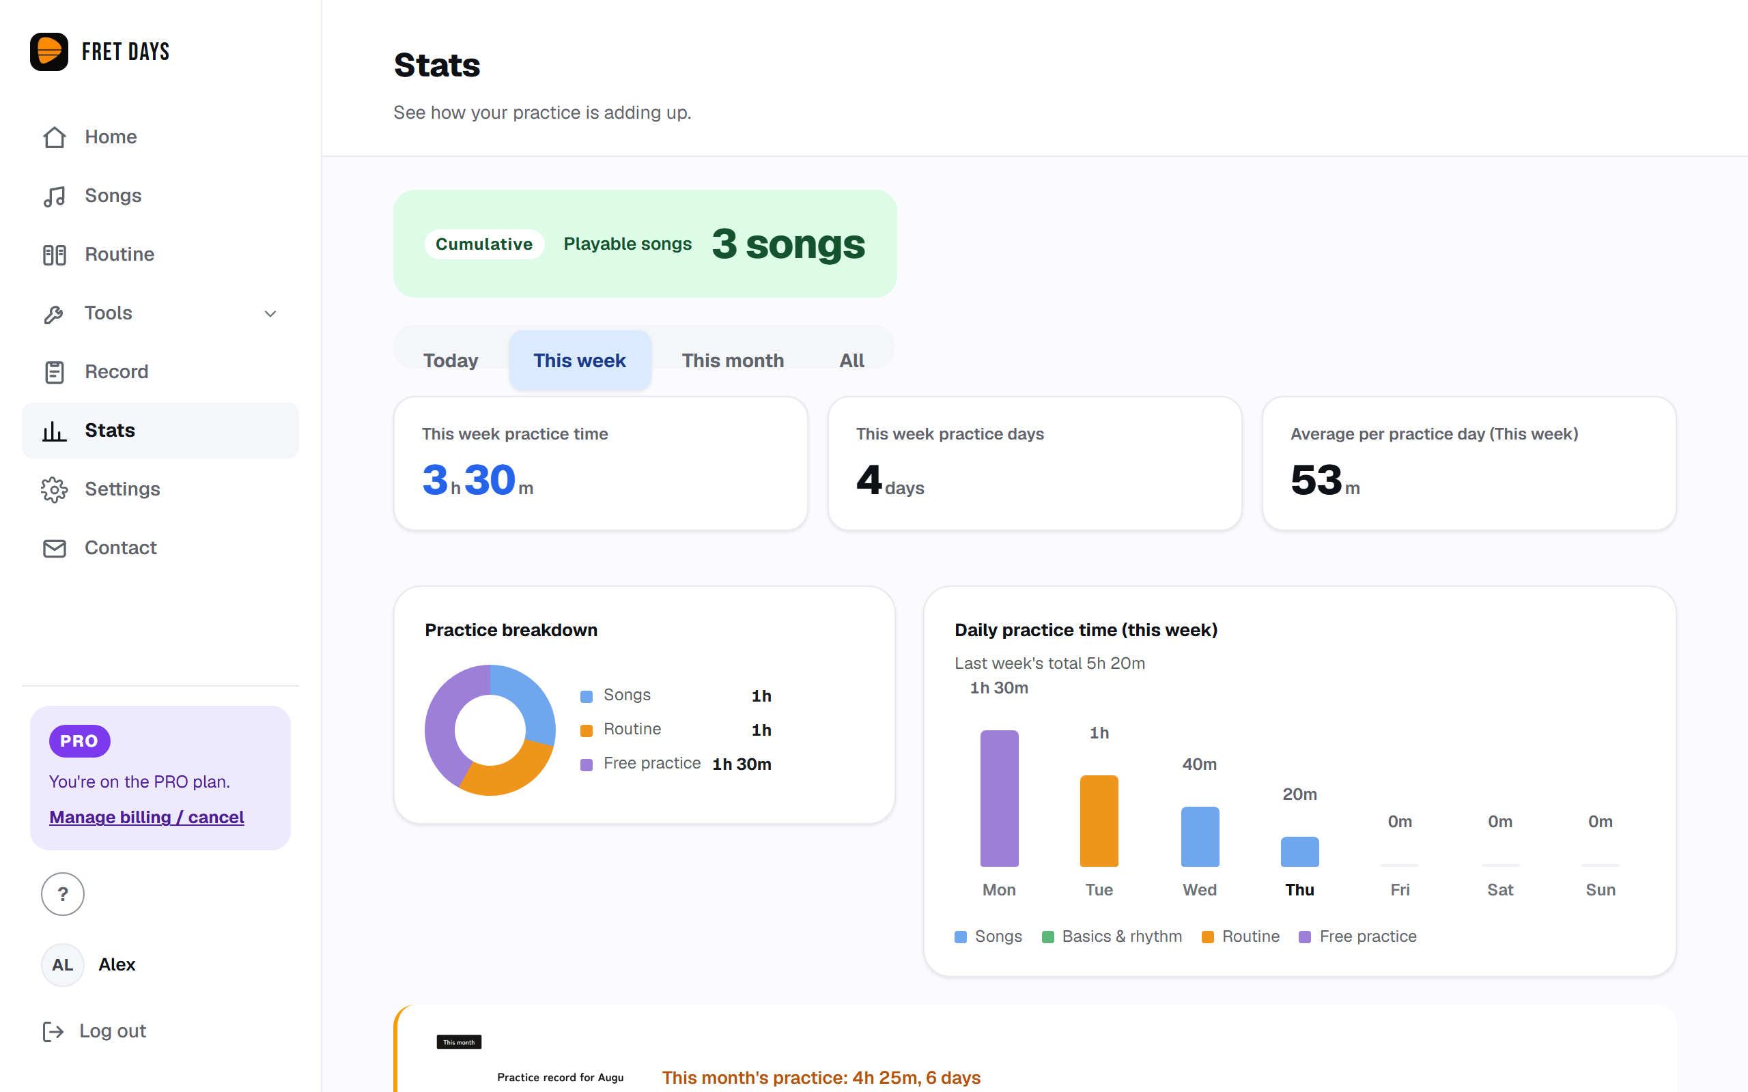Open the Songs page
Image resolution: width=1748 pixels, height=1092 pixels.
[160, 196]
